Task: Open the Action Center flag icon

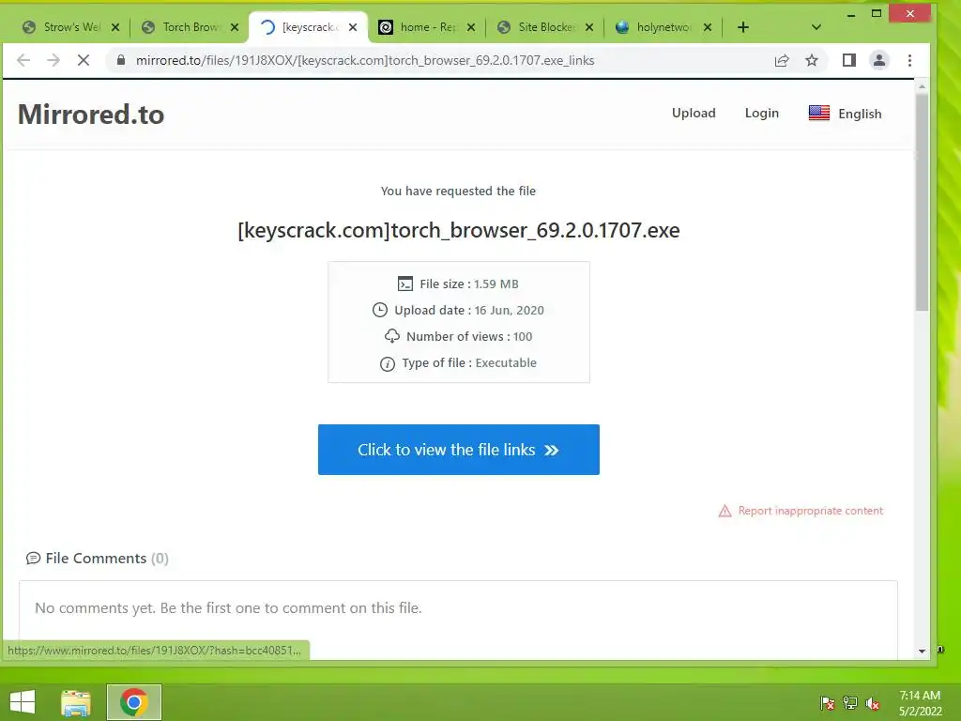Action: point(827,703)
